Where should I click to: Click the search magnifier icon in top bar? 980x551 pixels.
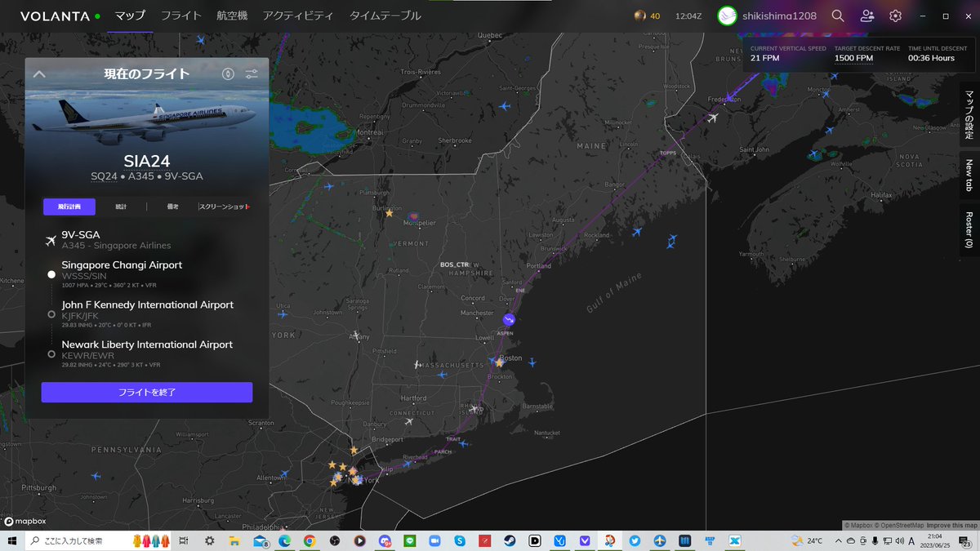pos(838,16)
